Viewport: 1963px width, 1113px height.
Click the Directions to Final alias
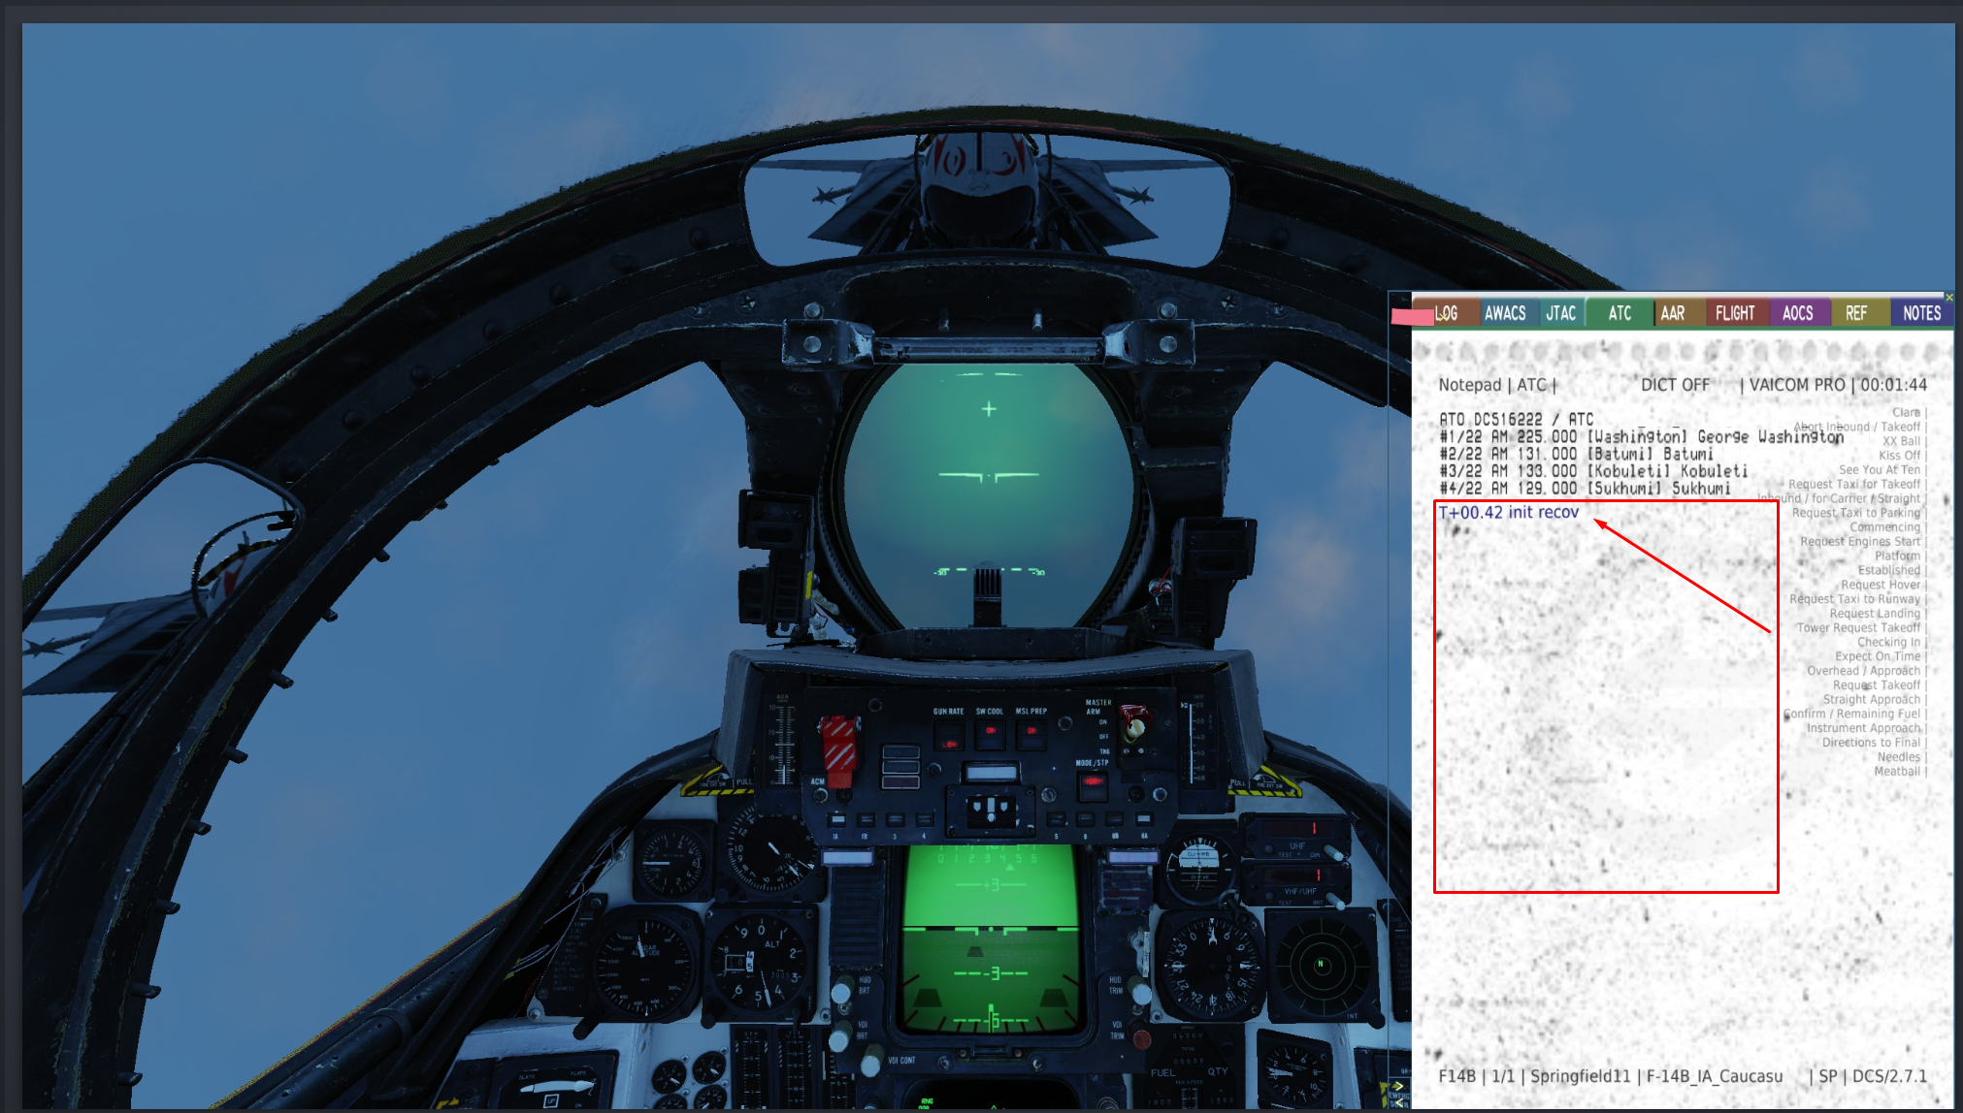pyautogui.click(x=1871, y=743)
